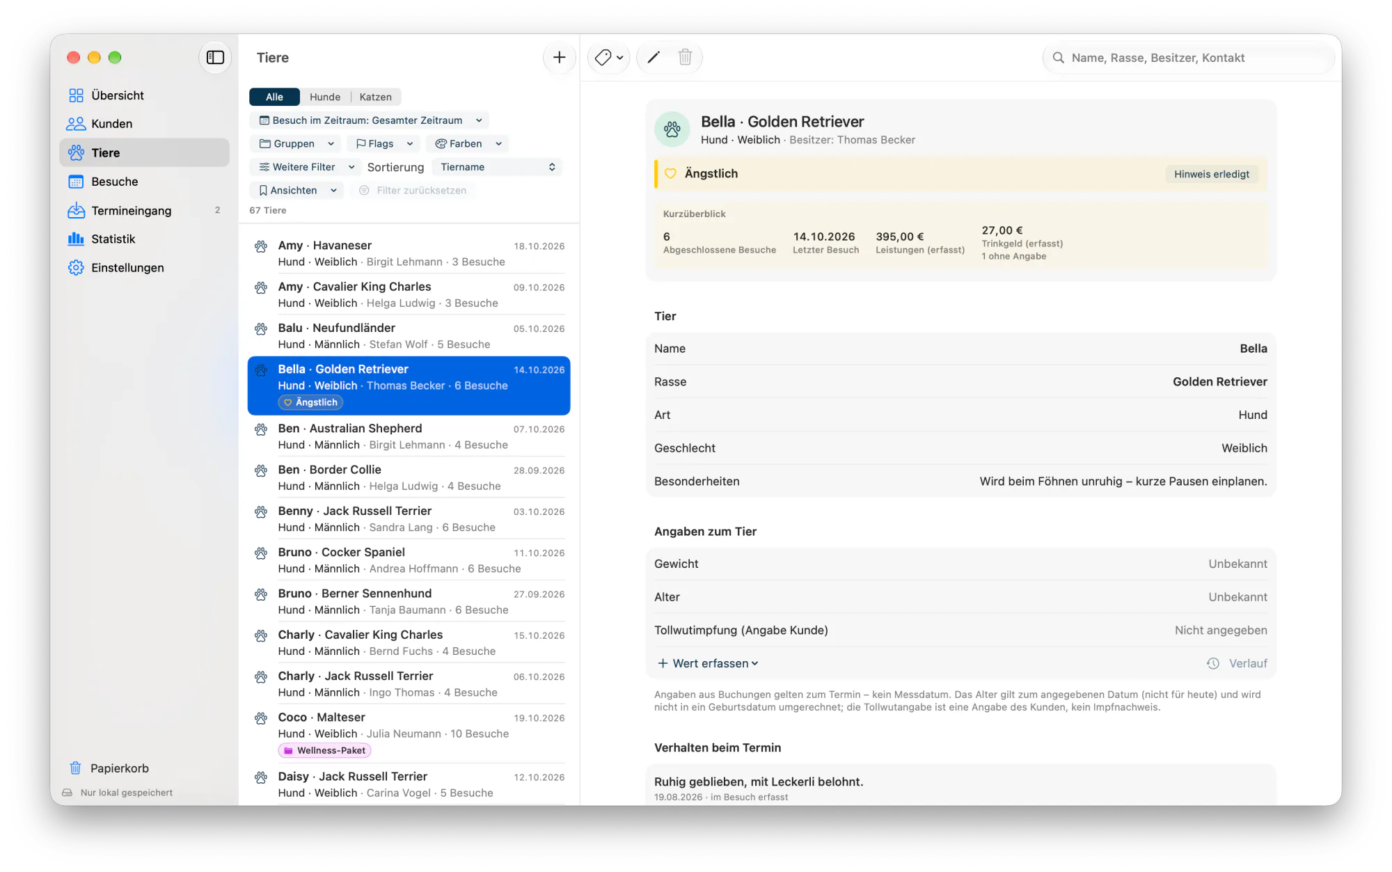1392x872 pixels.
Task: Switch filter to Katzen
Action: (376, 97)
